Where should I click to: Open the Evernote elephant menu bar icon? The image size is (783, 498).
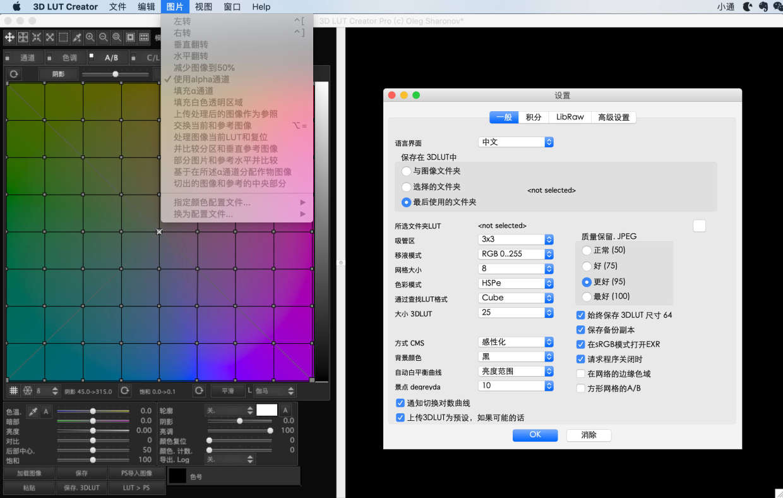click(763, 7)
